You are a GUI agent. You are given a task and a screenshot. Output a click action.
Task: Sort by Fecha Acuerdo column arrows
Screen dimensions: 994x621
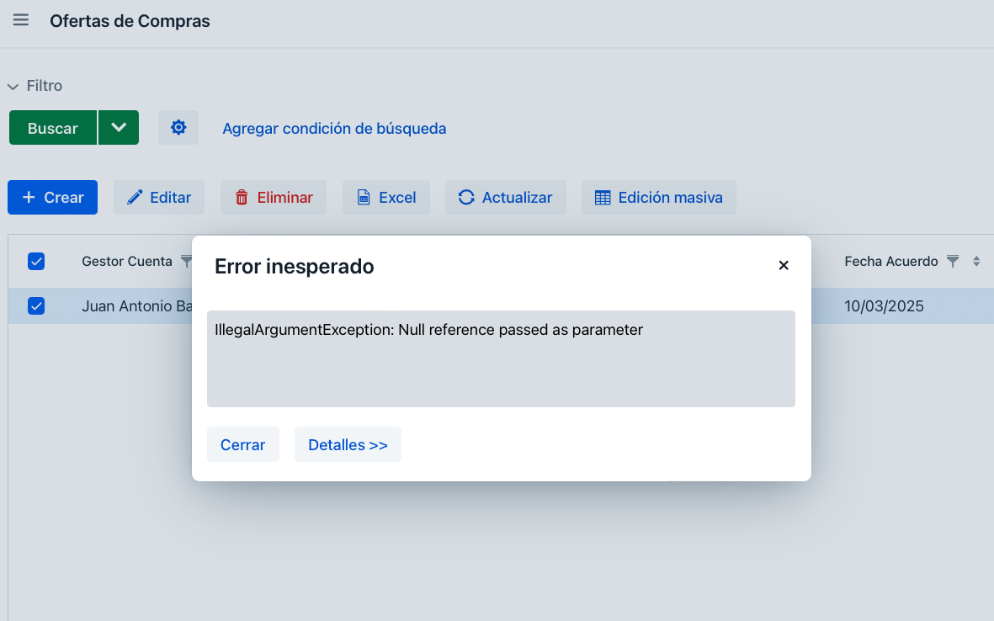tap(976, 261)
